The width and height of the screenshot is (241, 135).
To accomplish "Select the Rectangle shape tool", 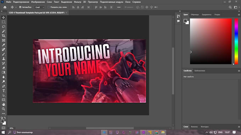I will pos(4,100).
